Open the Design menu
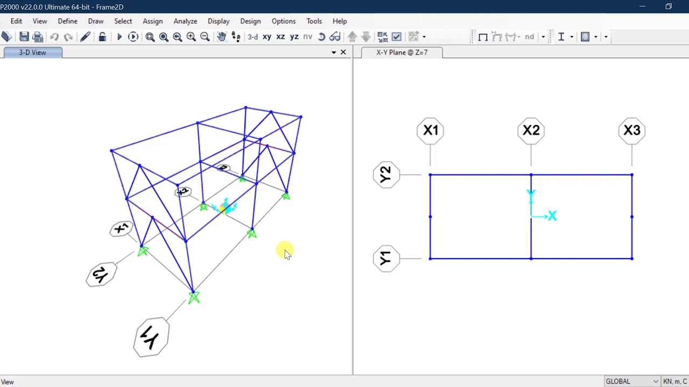Image resolution: width=689 pixels, height=387 pixels. 250,21
